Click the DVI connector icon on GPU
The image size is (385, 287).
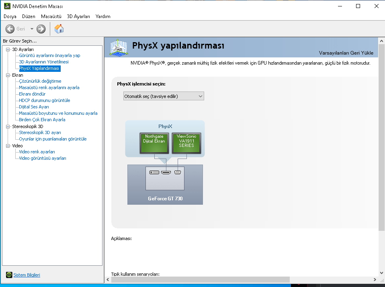pyautogui.click(x=154, y=173)
